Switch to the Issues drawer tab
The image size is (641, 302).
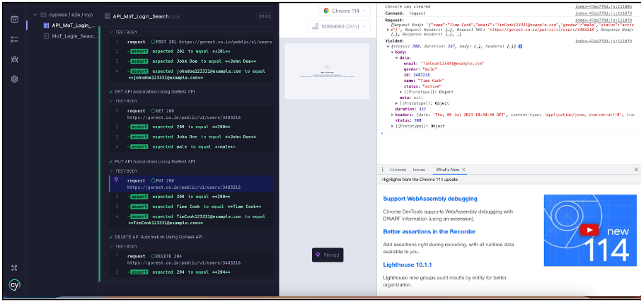(x=419, y=170)
